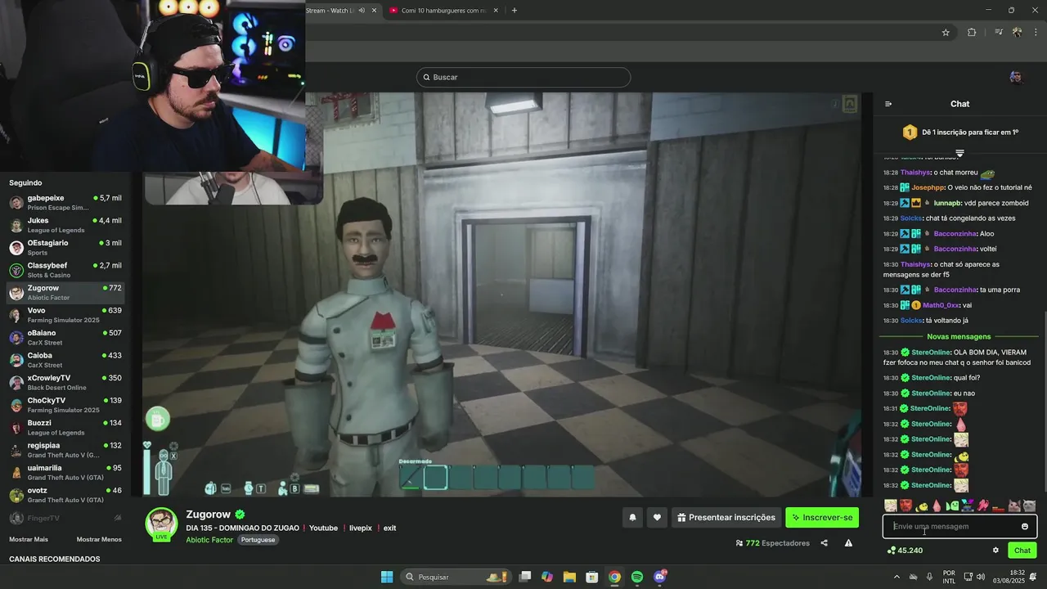Open the Youtube link in stream title
This screenshot has height=589, width=1047.
(323, 528)
